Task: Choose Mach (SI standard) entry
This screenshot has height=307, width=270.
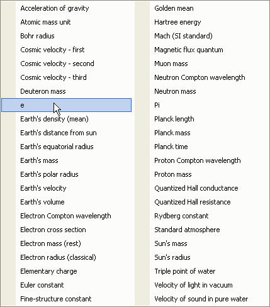Action: point(201,36)
